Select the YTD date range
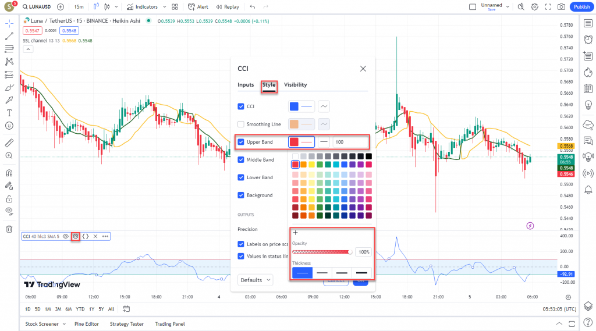 (80, 309)
